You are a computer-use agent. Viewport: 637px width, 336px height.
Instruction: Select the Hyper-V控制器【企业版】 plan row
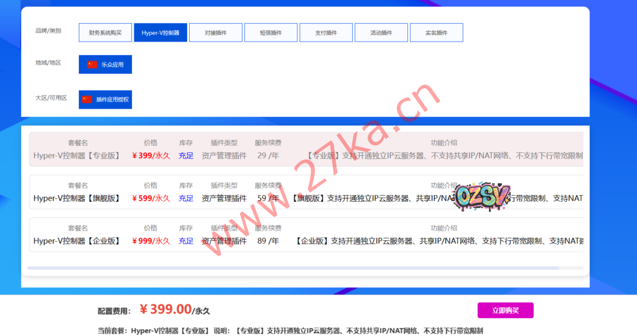306,235
